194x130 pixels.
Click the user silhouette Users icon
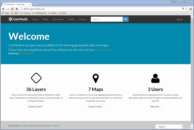(156, 78)
